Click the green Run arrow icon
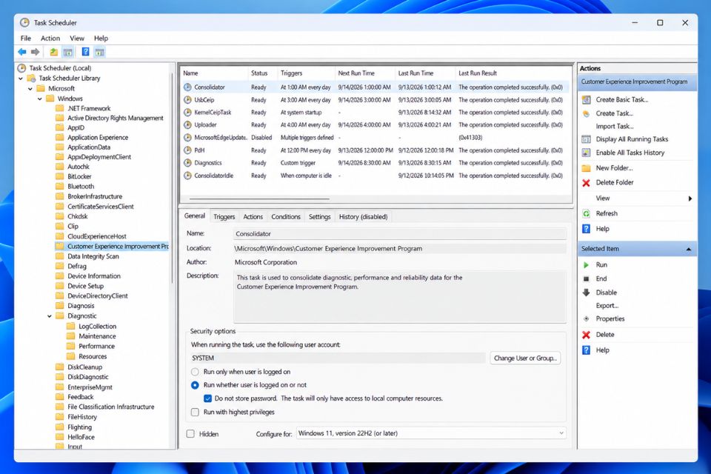This screenshot has width=711, height=474. 586,265
